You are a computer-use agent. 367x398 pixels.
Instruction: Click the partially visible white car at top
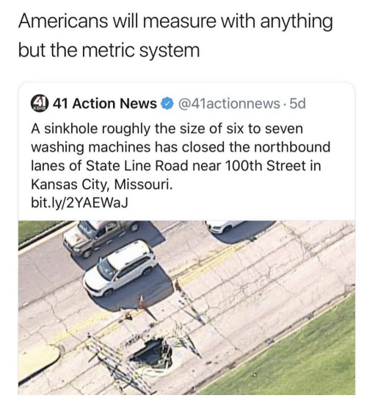tap(224, 227)
